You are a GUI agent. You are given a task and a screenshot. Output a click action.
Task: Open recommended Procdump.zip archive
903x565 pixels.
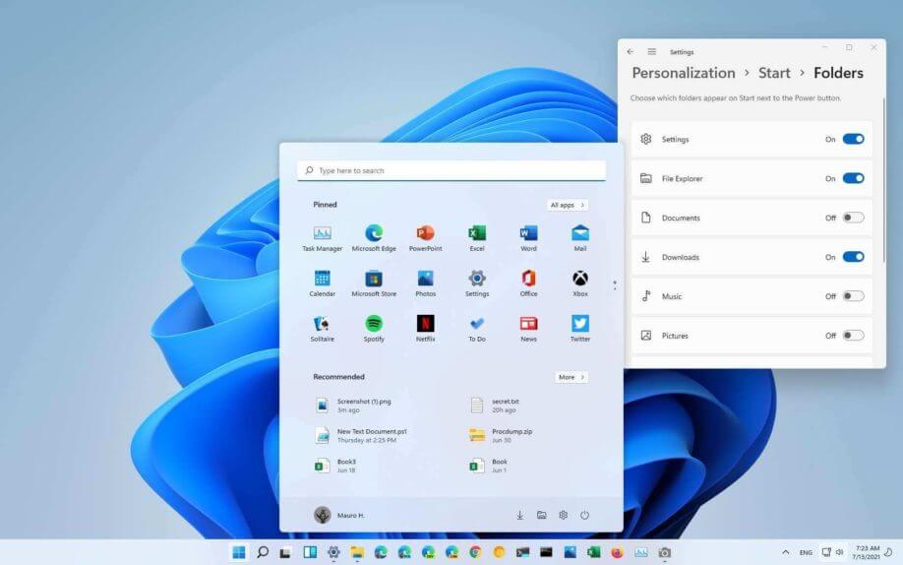click(x=500, y=435)
